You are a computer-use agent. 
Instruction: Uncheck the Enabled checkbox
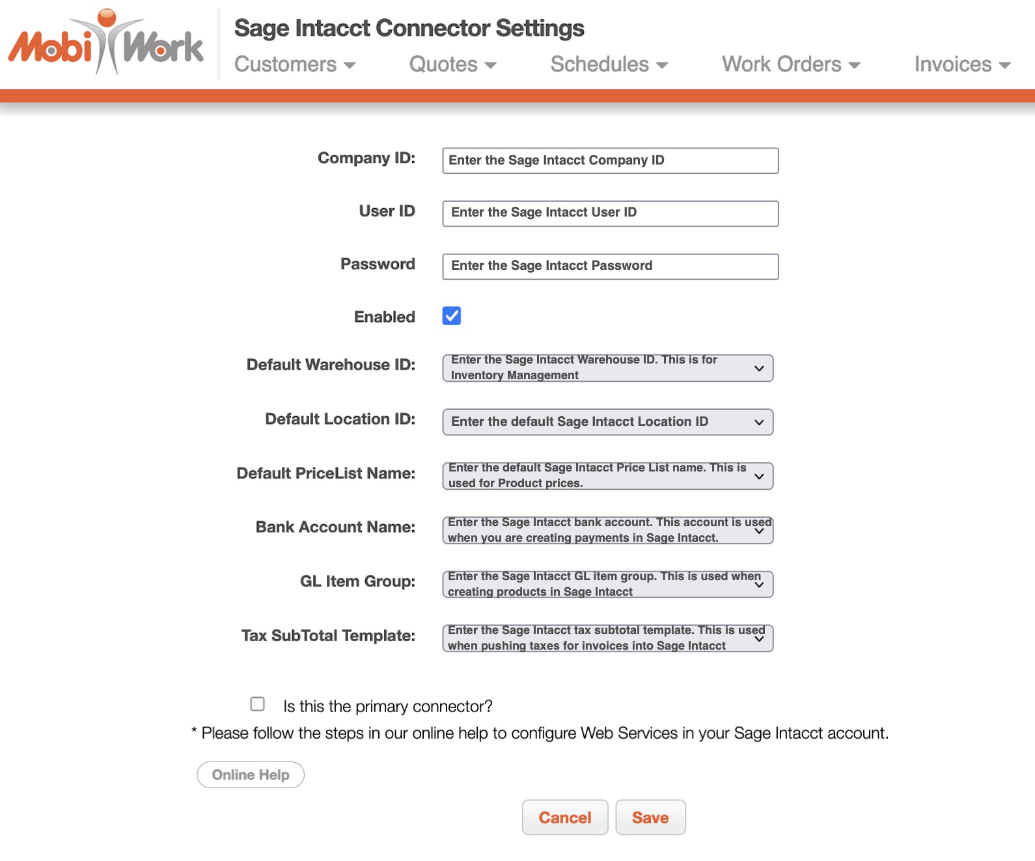[x=452, y=316]
